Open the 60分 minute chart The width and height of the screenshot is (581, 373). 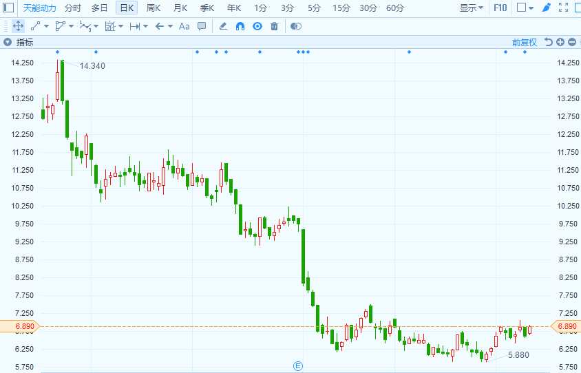394,8
